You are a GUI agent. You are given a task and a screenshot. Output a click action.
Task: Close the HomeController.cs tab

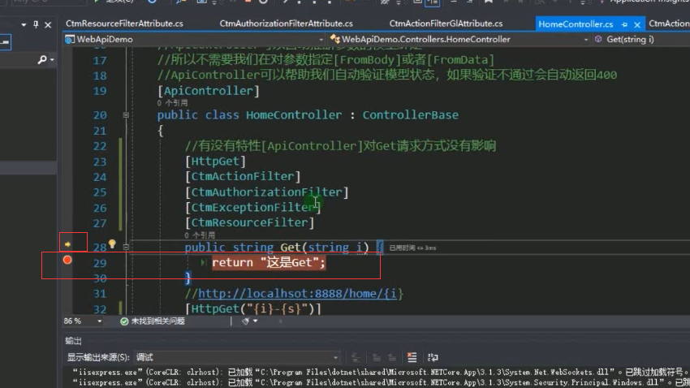coord(636,24)
